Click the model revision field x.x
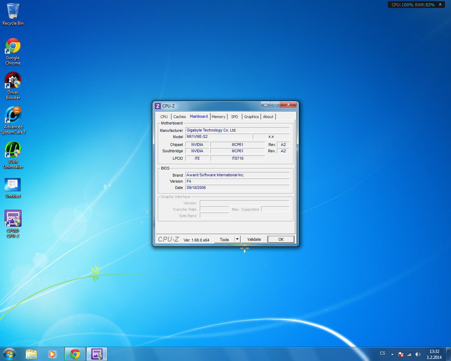451x361 pixels. pyautogui.click(x=271, y=136)
